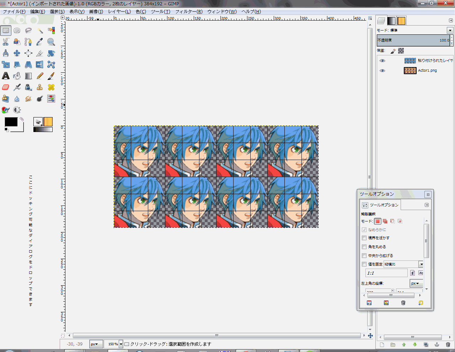Select the Airbrush tool
Viewport: 455px width, 352px height.
point(17,87)
